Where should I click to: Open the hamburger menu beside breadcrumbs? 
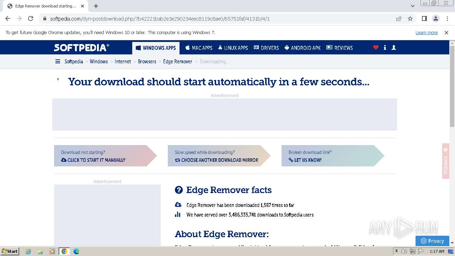[58, 62]
